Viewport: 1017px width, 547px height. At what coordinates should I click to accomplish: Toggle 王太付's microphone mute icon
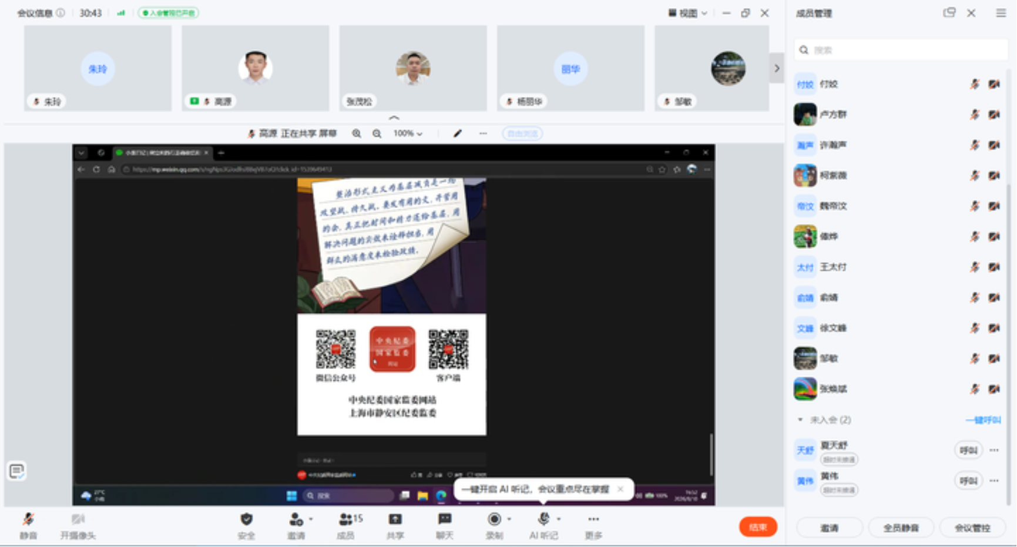[975, 267]
